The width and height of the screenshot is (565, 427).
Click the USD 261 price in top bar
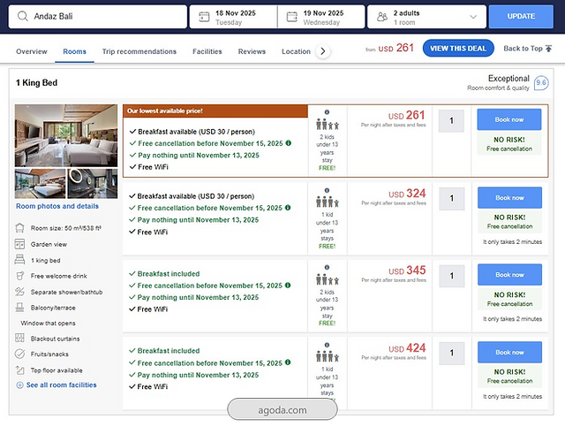[395, 48]
